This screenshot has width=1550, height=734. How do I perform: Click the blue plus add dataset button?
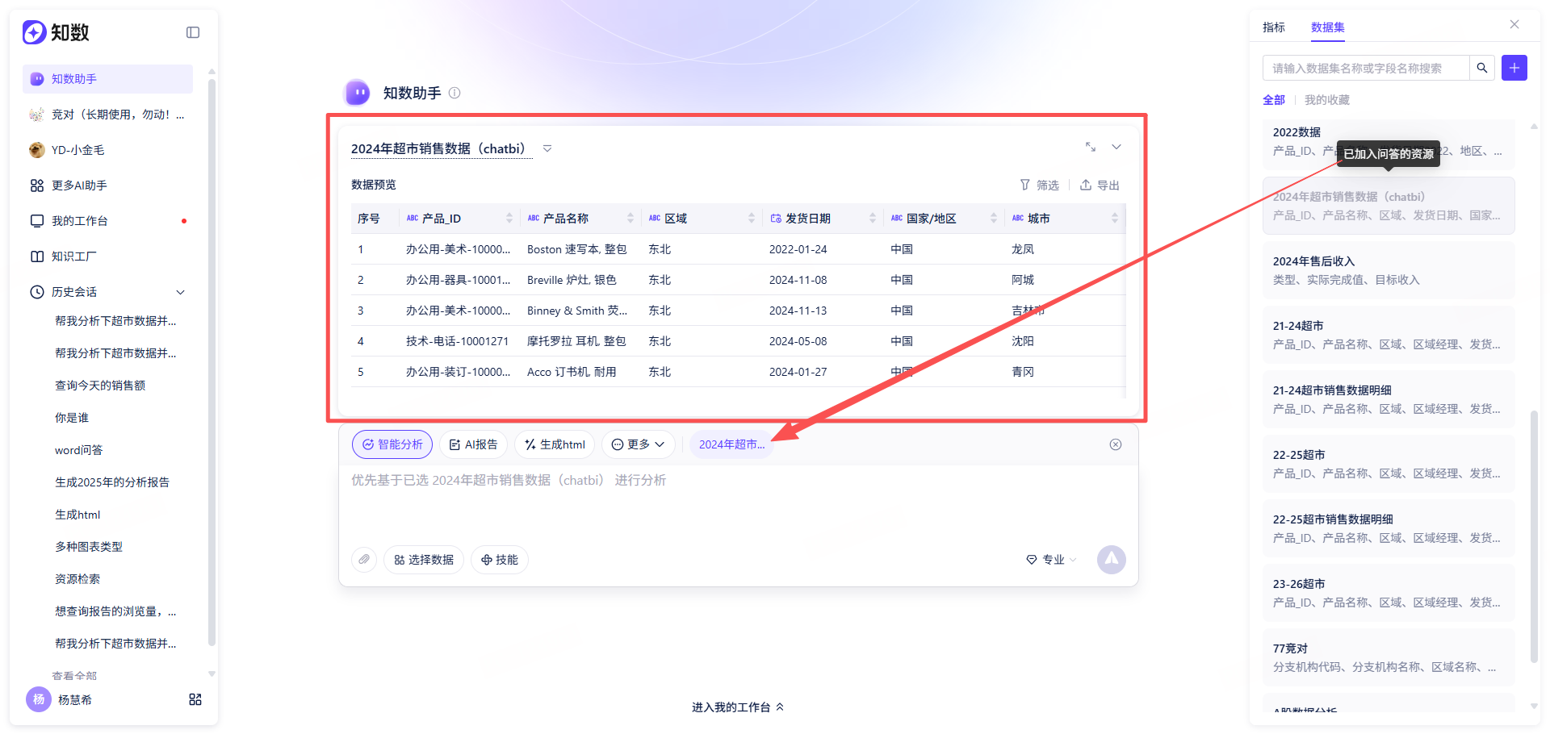pos(1514,68)
